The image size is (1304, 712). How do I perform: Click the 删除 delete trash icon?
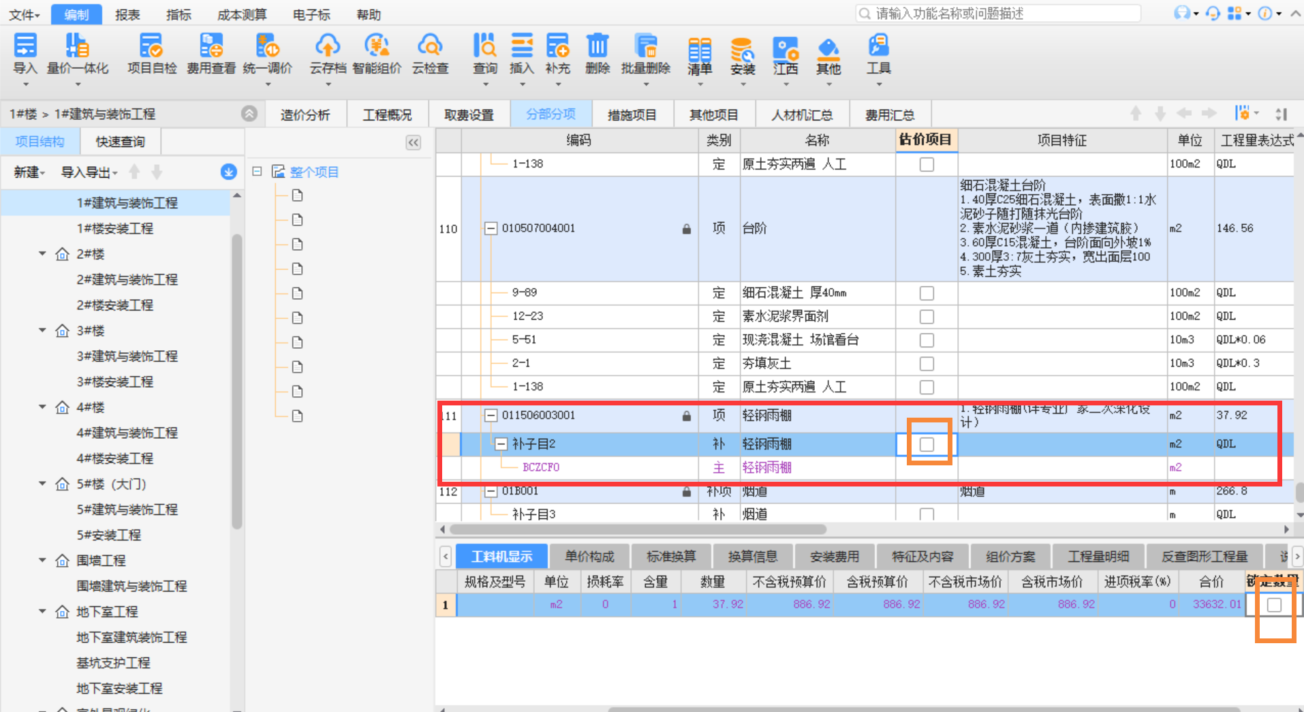point(597,46)
